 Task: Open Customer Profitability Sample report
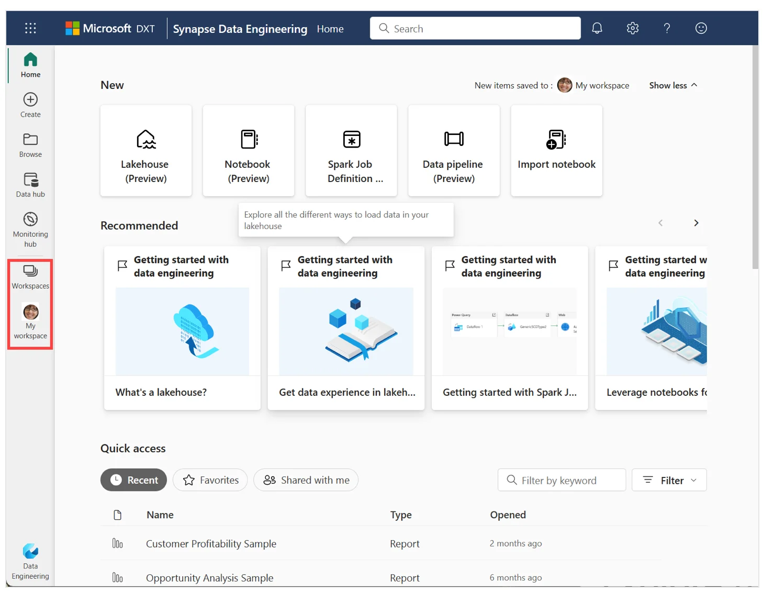211,544
